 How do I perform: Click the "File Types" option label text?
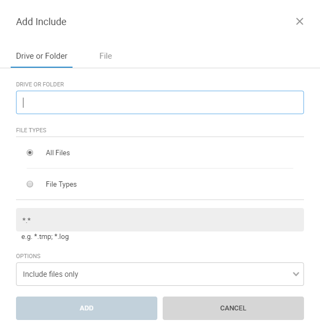click(61, 184)
